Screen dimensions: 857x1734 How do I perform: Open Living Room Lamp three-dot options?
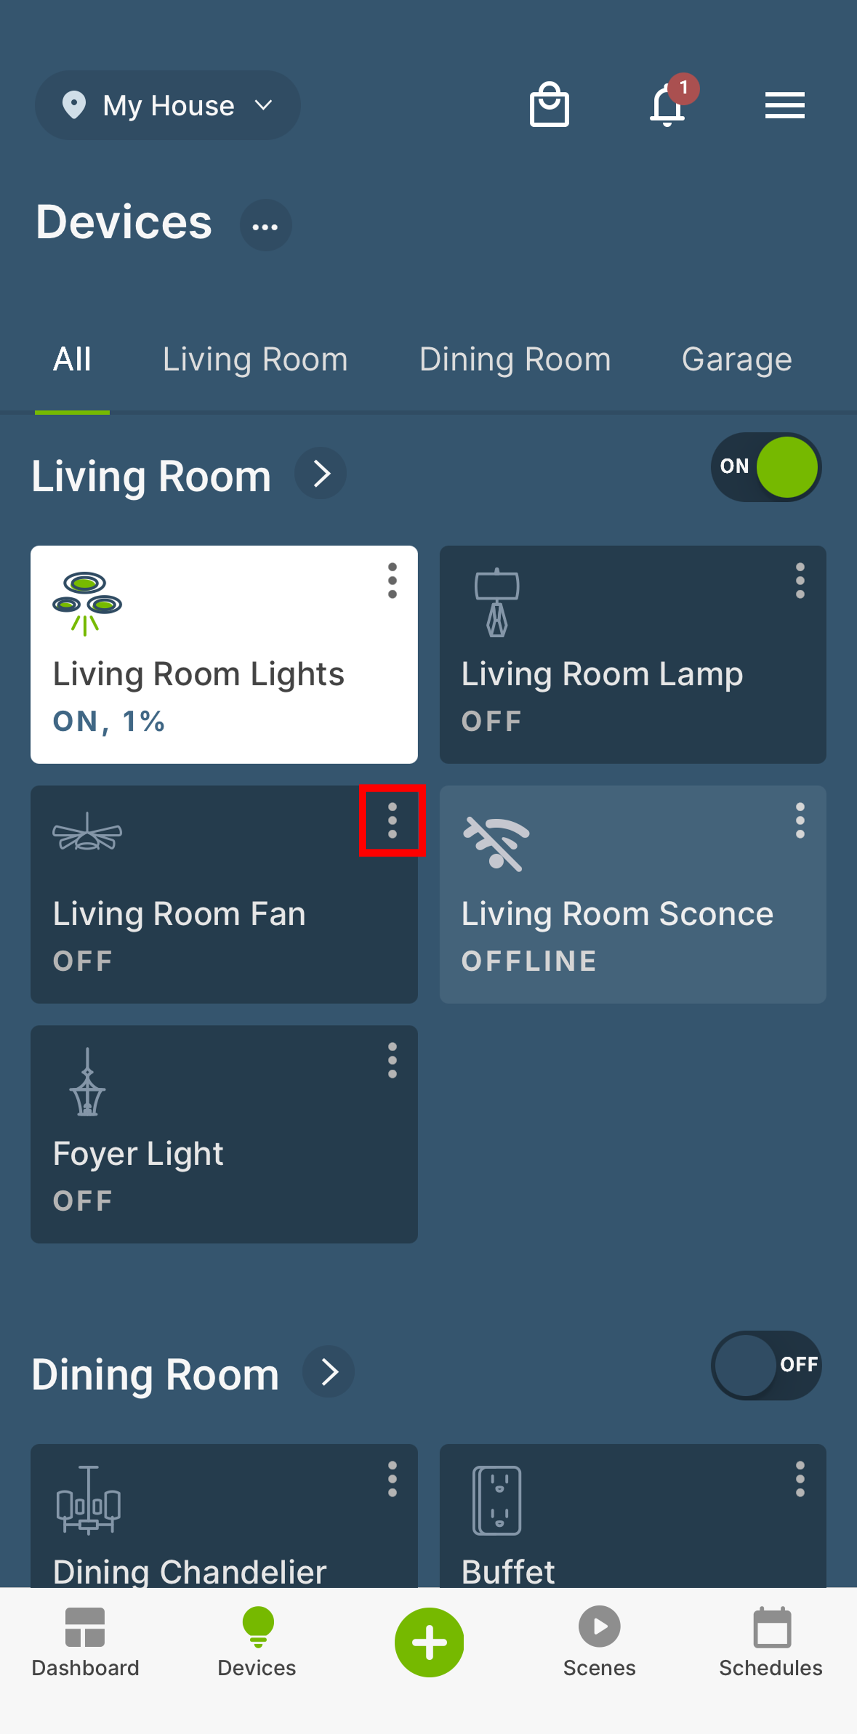[x=800, y=580]
